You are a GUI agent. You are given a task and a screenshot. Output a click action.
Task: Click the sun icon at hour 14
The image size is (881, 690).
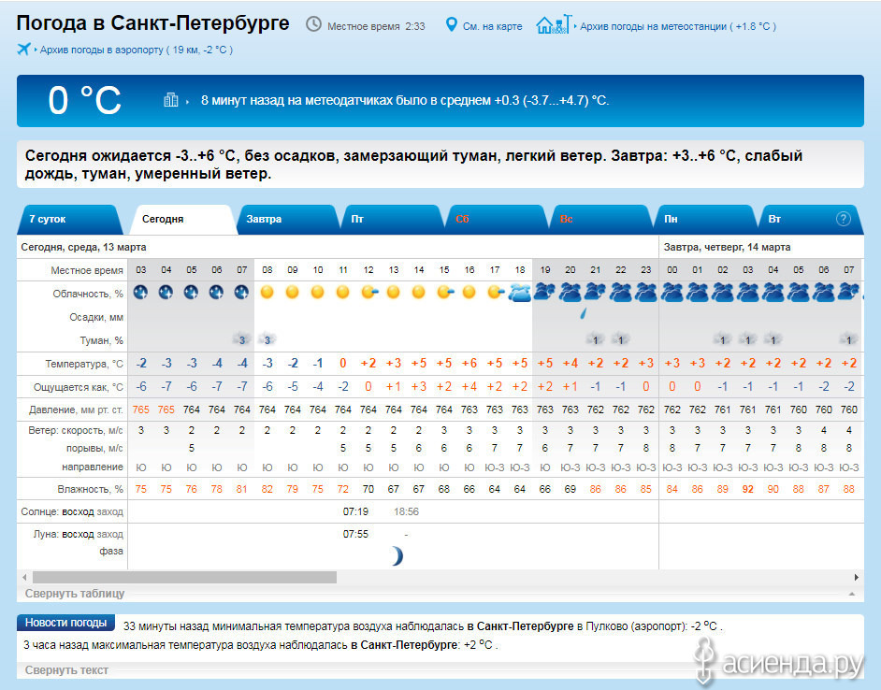coord(419,292)
